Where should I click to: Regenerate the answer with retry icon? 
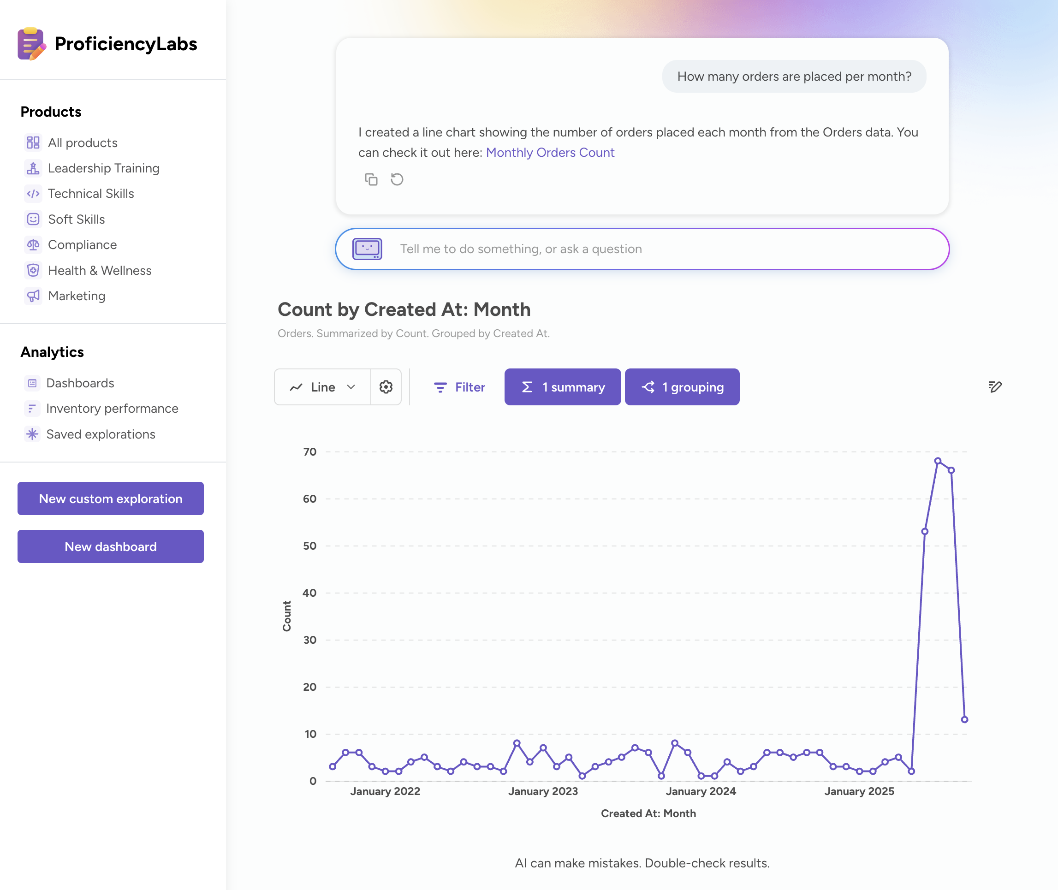click(x=397, y=179)
